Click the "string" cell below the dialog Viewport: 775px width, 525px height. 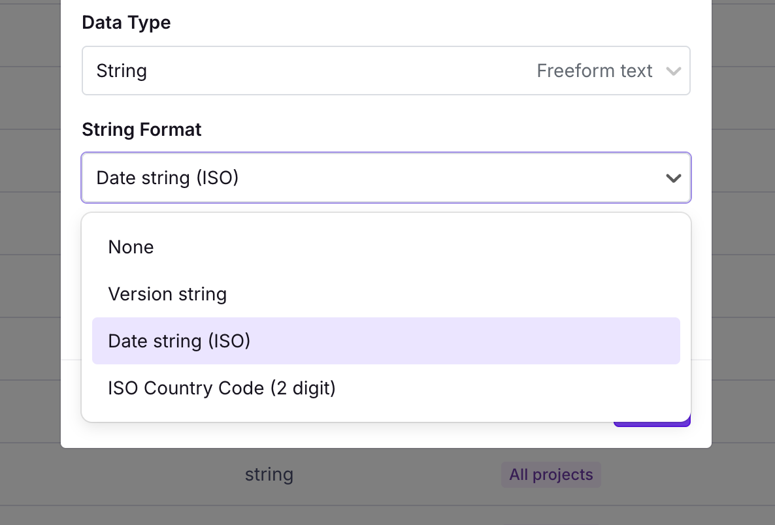(x=269, y=475)
